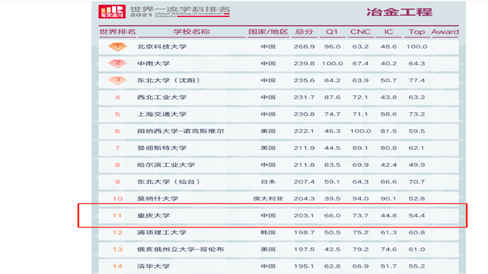488x274 pixels.
Task: Click the 国家/地区 column header
Action: point(268,32)
